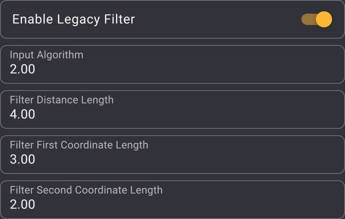The height and width of the screenshot is (219, 345).
Task: Click the Filter First Coordinate Length label
Action: (x=79, y=145)
